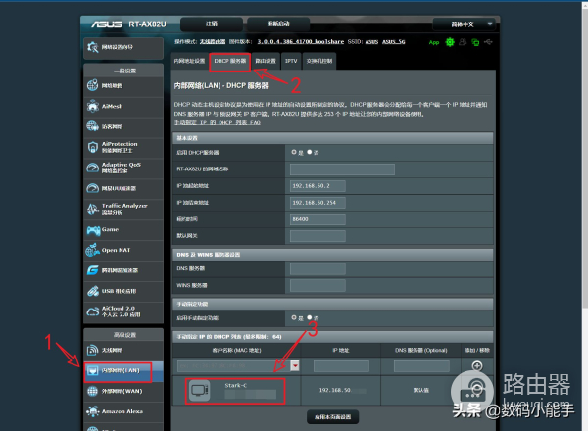Click the default gateway (默认网关) field

(318, 236)
